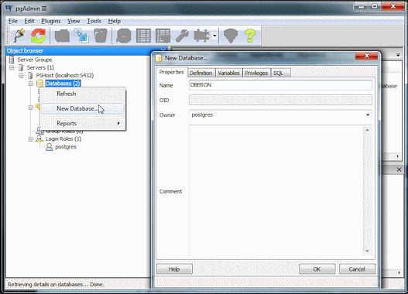Click the Cancel button in New Database dialog
This screenshot has width=408, height=294.
[x=357, y=269]
